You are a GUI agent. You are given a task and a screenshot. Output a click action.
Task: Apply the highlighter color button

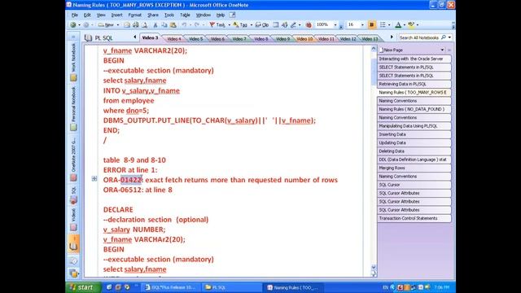[x=411, y=25]
